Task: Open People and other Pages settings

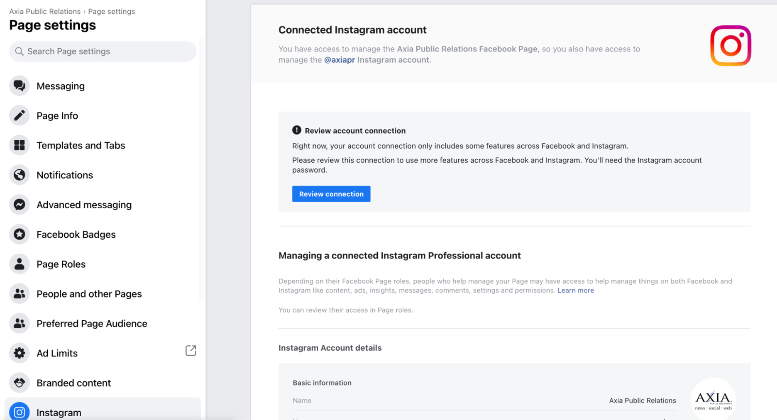Action: 89,293
